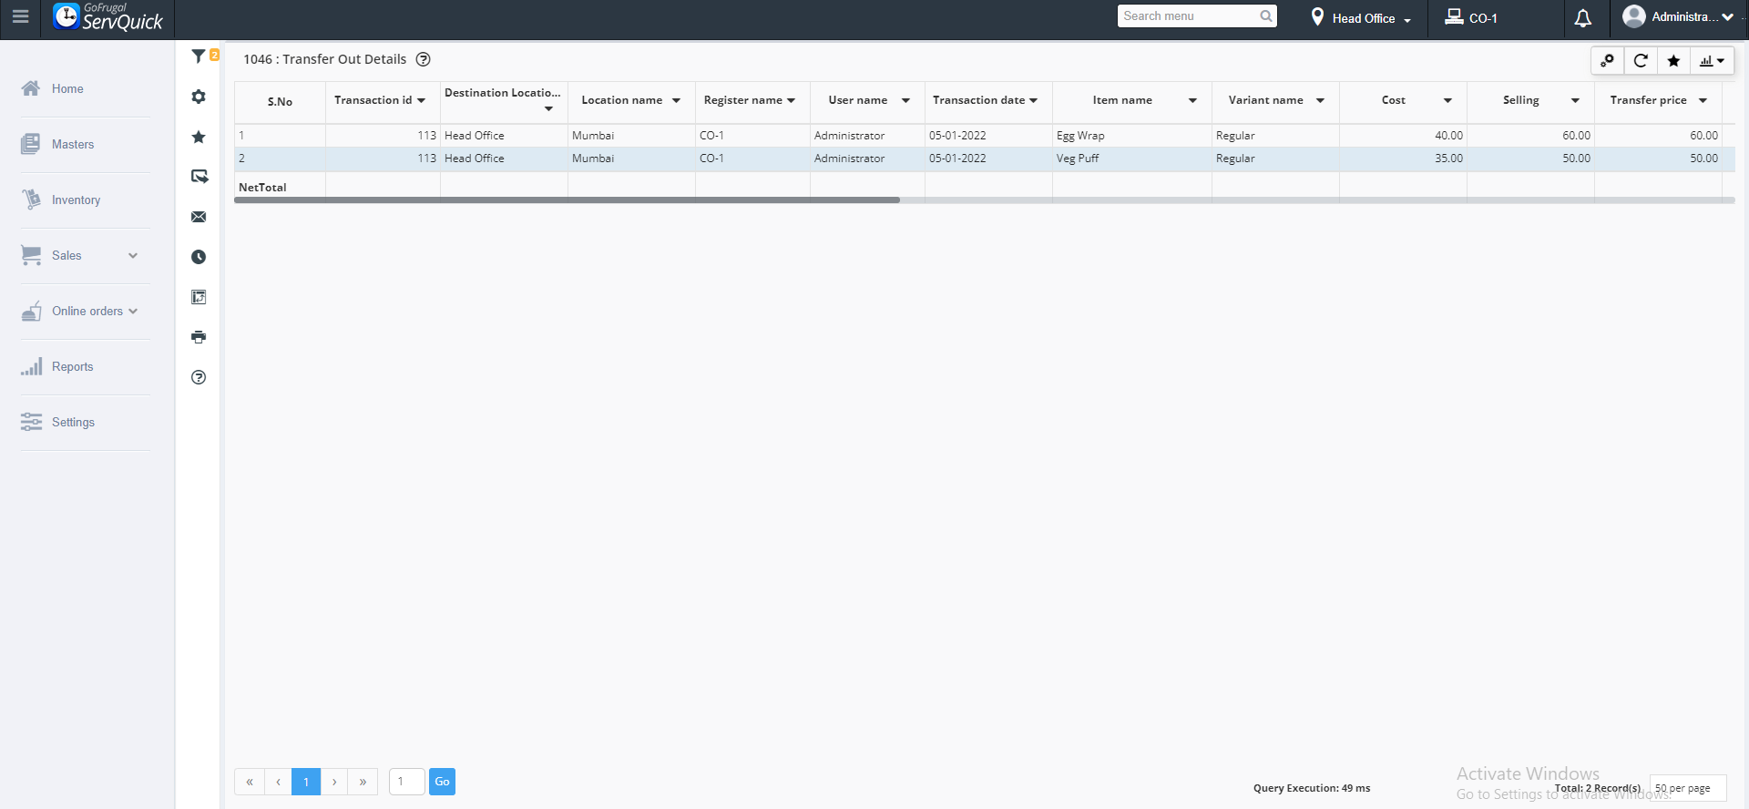Open Transaction date column dropdown
This screenshot has width=1749, height=809.
[x=1033, y=101]
